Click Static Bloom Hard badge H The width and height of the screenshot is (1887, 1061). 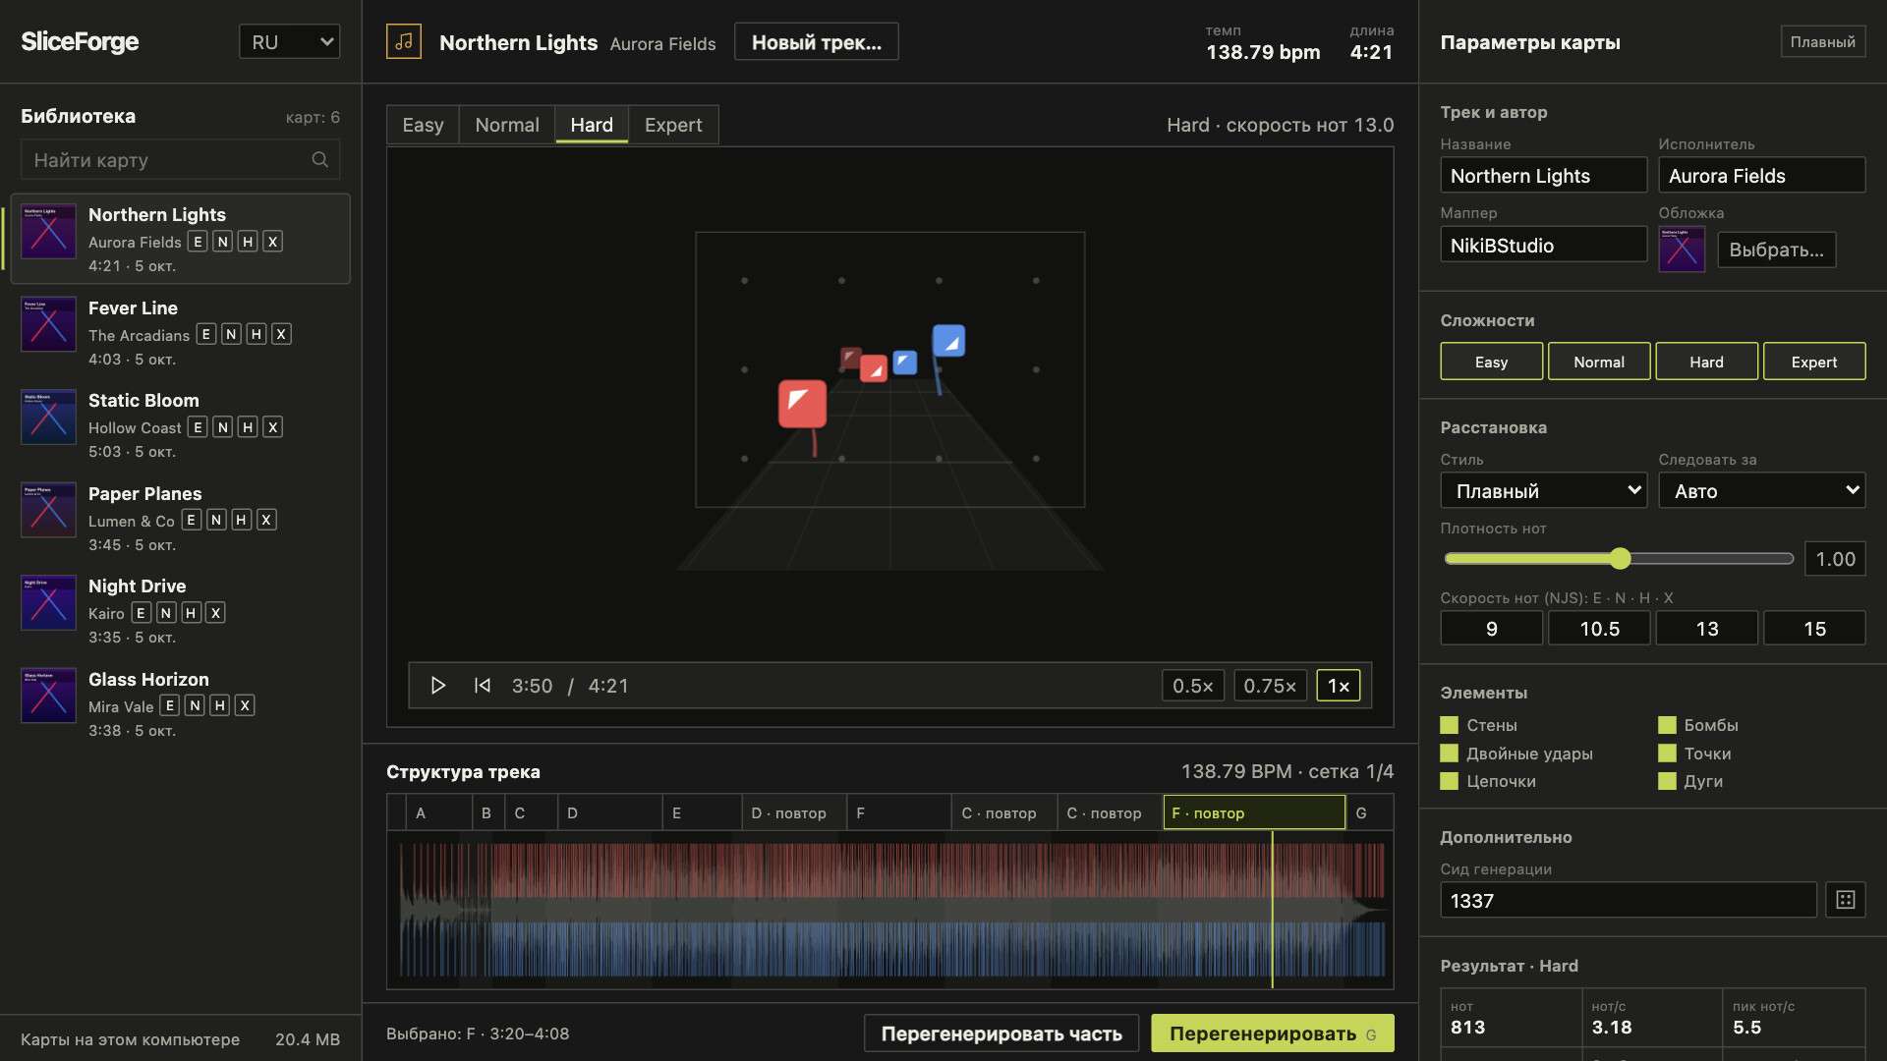click(248, 427)
